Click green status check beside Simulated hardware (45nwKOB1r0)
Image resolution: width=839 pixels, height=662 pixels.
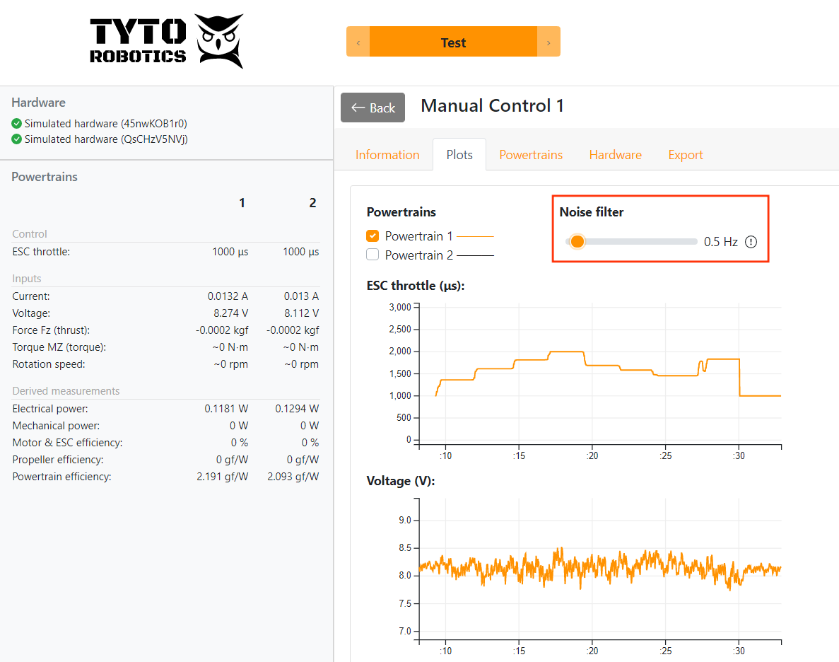click(x=16, y=124)
